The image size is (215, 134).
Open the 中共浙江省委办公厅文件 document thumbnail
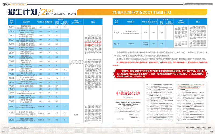point(128,102)
